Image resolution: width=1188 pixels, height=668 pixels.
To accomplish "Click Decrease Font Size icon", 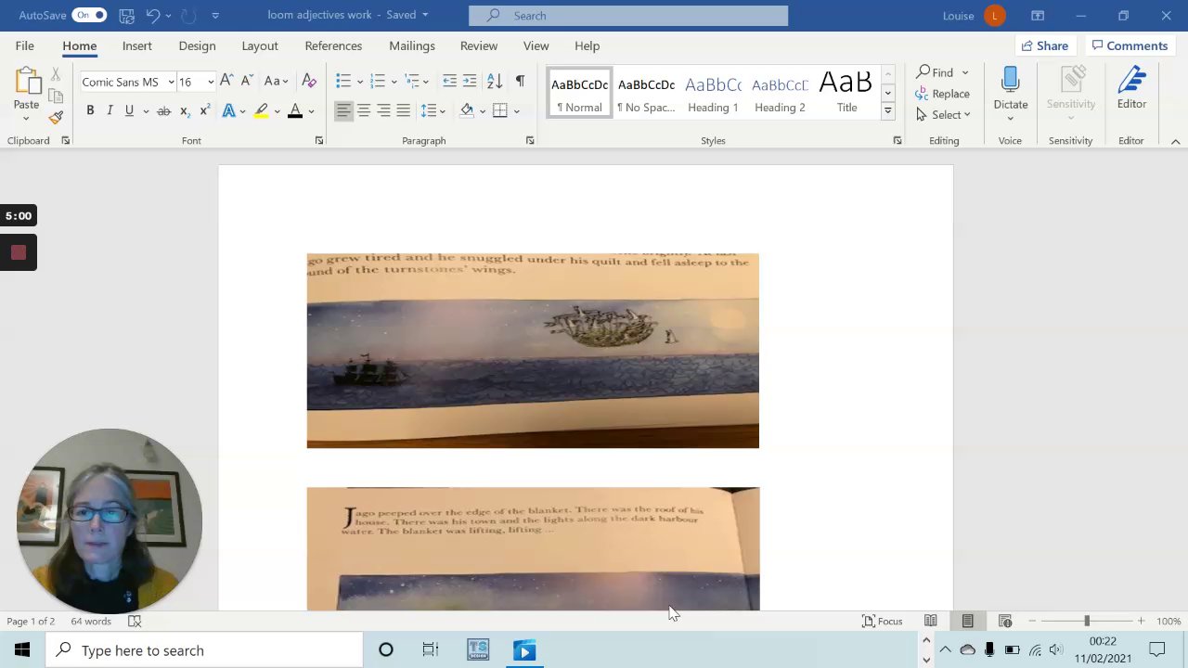I will tap(246, 82).
